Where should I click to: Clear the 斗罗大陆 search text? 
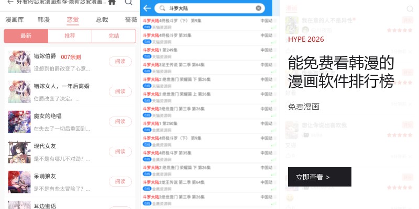click(x=258, y=8)
